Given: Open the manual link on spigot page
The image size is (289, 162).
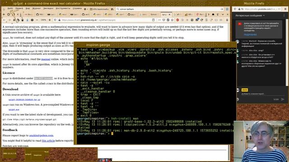Looking at the screenshot, I should click(x=46, y=59).
